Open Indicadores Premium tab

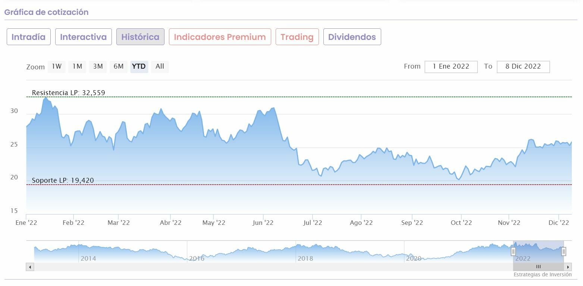(x=220, y=37)
